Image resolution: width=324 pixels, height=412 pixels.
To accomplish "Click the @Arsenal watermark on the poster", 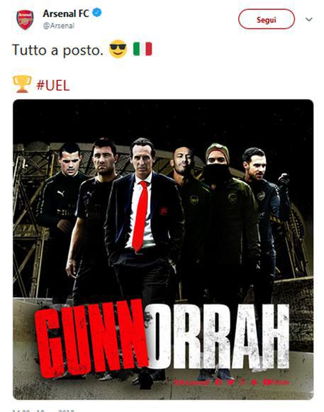I will [x=191, y=382].
